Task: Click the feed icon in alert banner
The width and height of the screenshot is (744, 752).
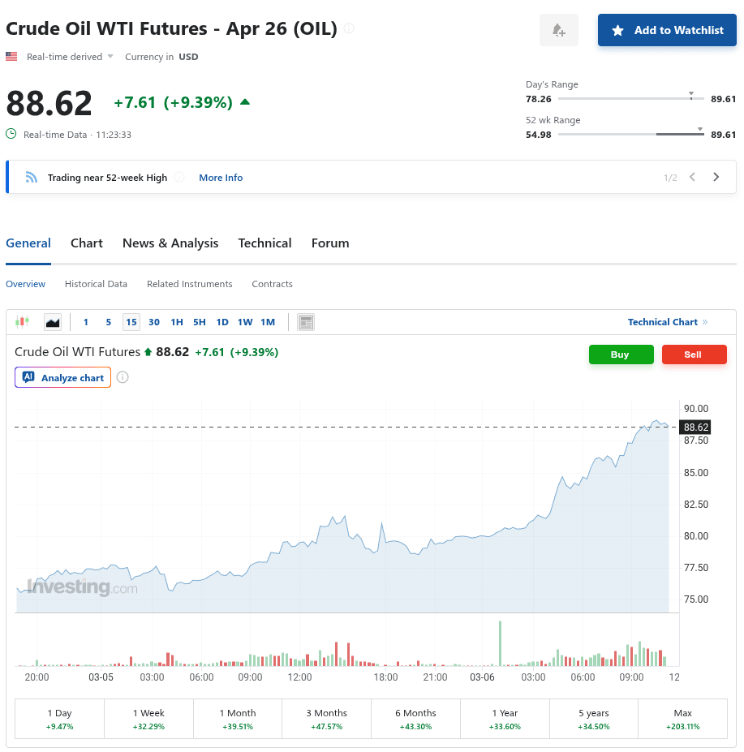Action: click(x=31, y=178)
